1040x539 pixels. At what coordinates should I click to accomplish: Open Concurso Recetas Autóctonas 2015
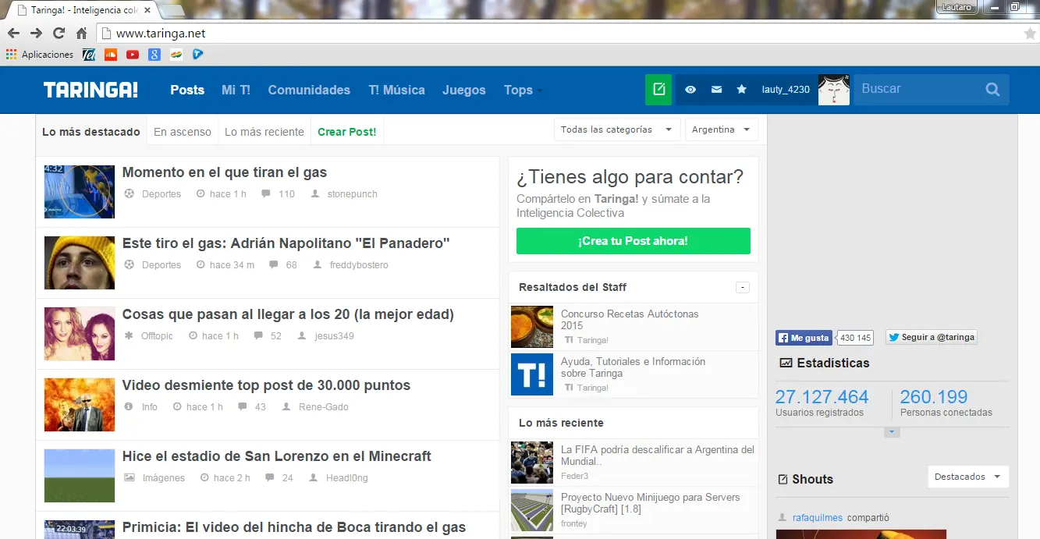click(x=630, y=320)
